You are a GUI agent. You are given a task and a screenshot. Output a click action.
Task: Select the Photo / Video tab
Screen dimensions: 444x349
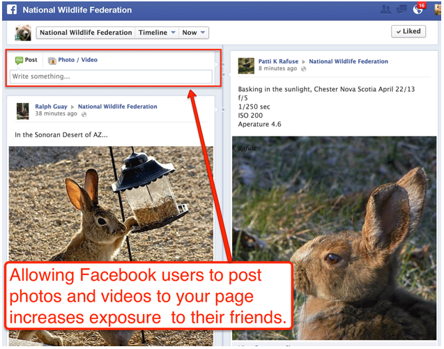pos(72,60)
